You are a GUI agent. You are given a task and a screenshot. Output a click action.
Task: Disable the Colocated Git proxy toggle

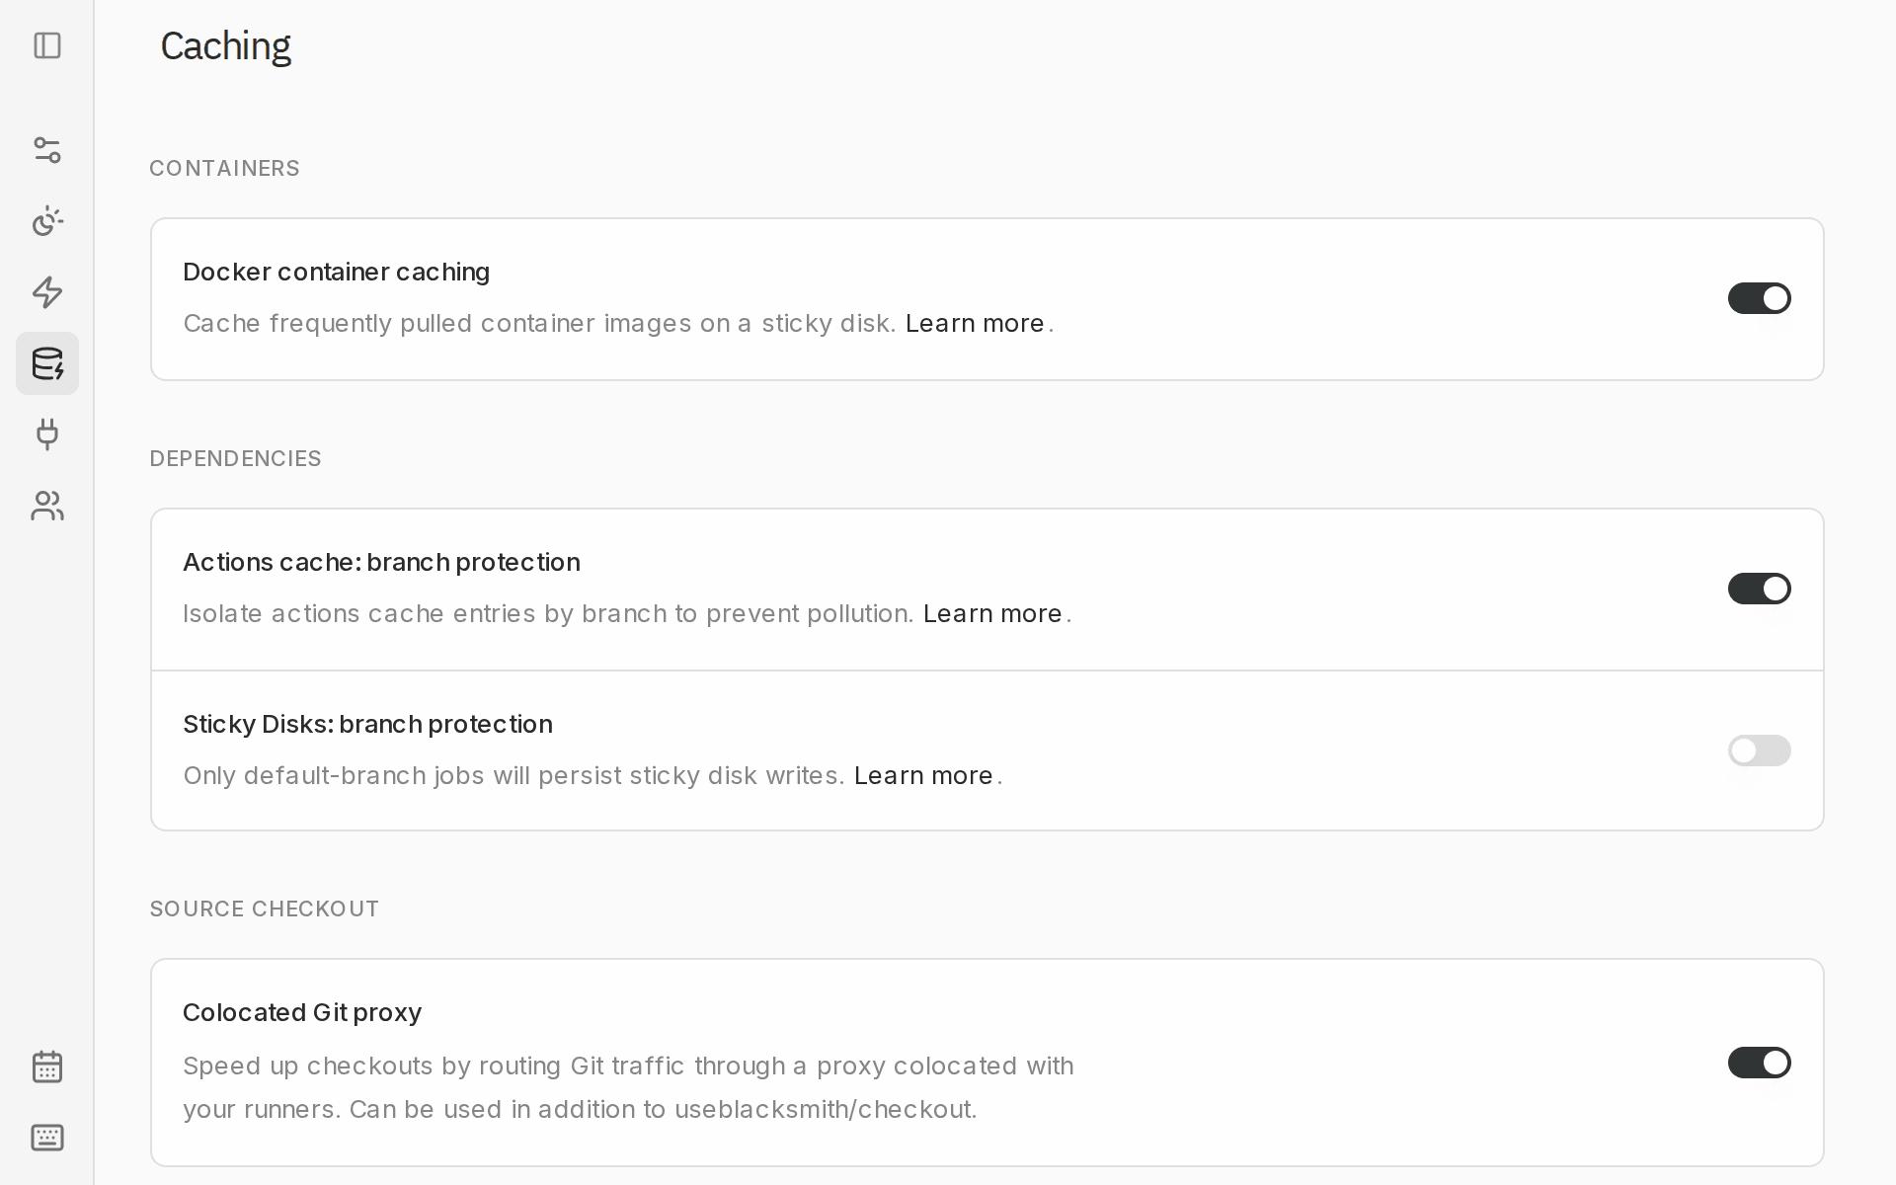(x=1759, y=1063)
